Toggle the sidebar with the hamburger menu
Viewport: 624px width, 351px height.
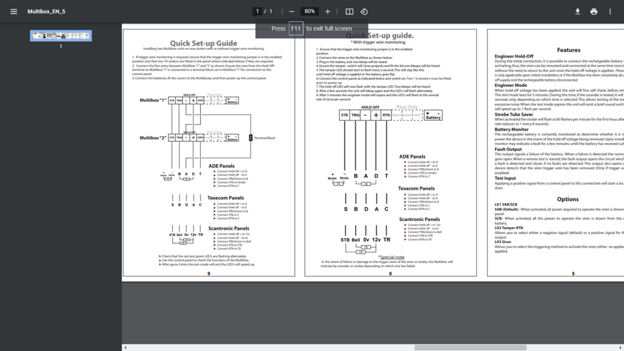(14, 11)
